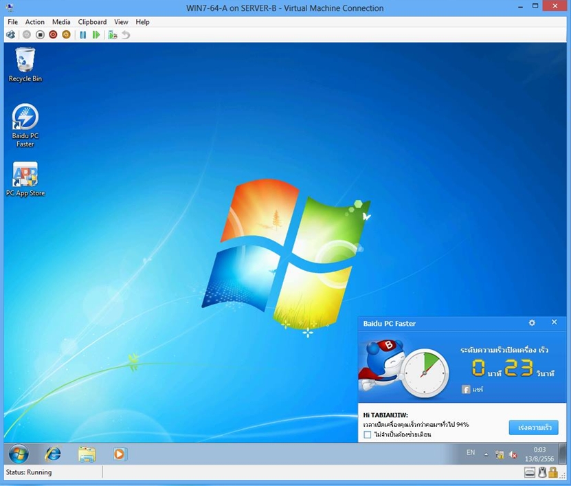Click the boot time clock gauge
The image size is (571, 486).
point(425,373)
